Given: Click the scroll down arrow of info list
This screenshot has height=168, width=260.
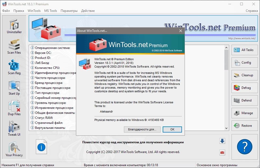Looking at the screenshot, I should pyautogui.click(x=226, y=128).
